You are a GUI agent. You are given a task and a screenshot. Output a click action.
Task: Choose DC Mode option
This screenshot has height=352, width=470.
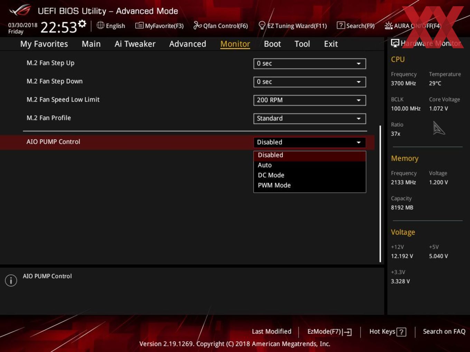(x=310, y=175)
